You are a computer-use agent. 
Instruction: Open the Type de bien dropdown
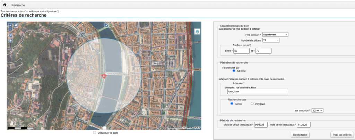[275, 35]
